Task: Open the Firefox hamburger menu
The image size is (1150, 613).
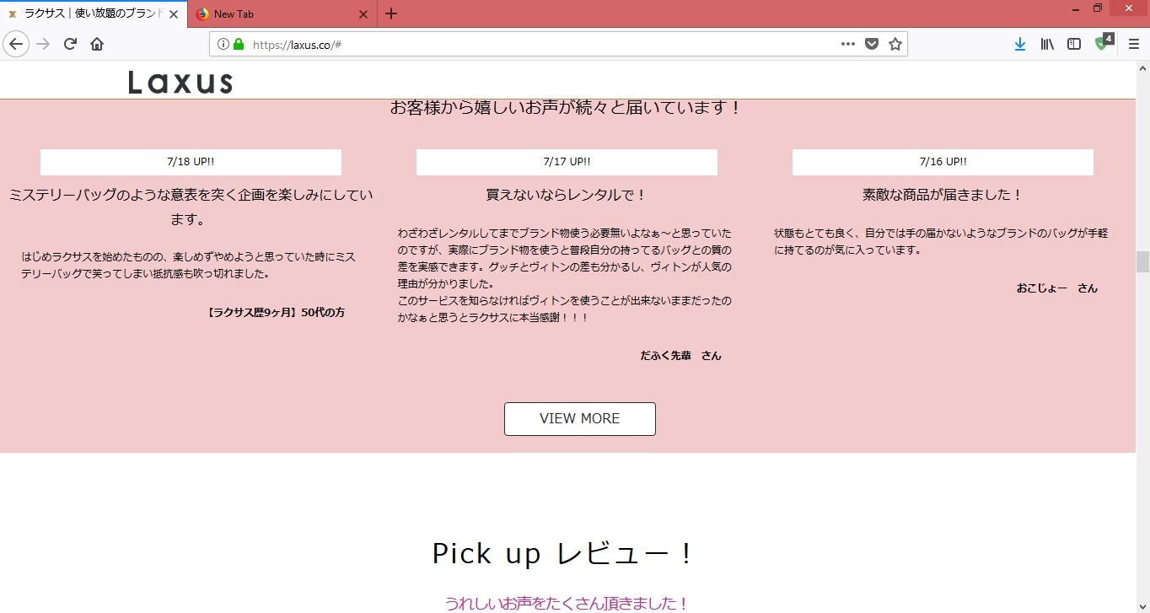Action: (x=1134, y=44)
